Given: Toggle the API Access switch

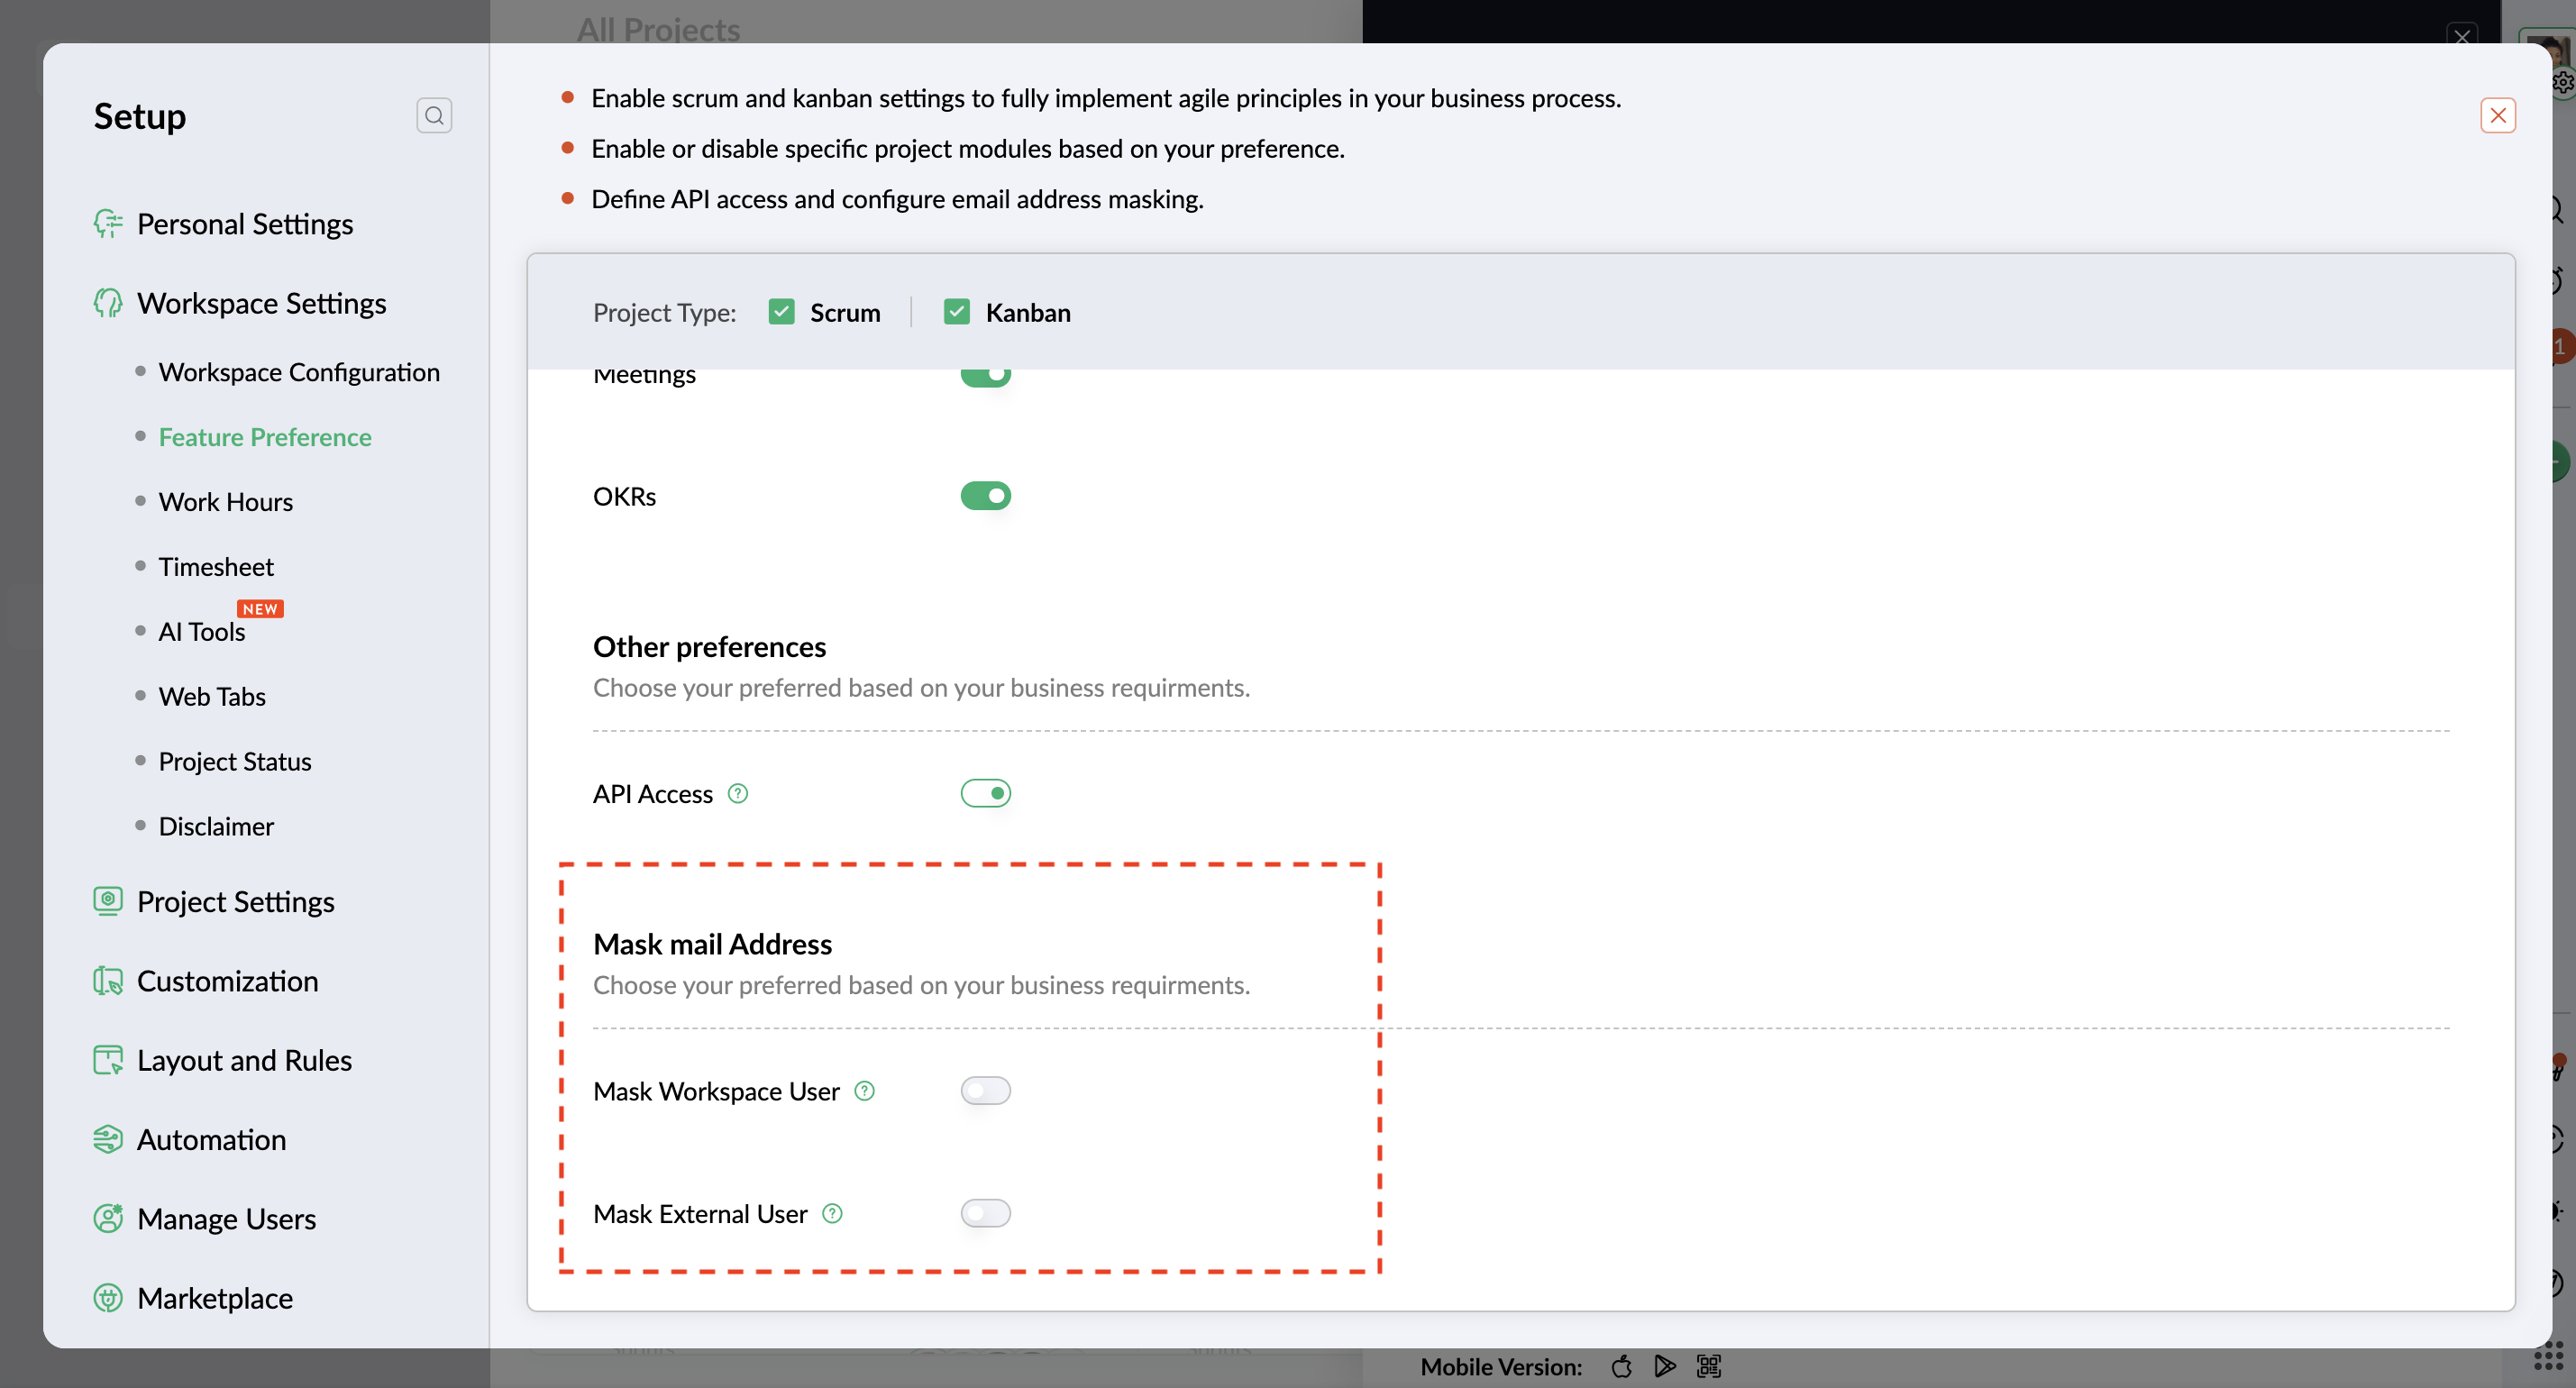Looking at the screenshot, I should point(986,793).
